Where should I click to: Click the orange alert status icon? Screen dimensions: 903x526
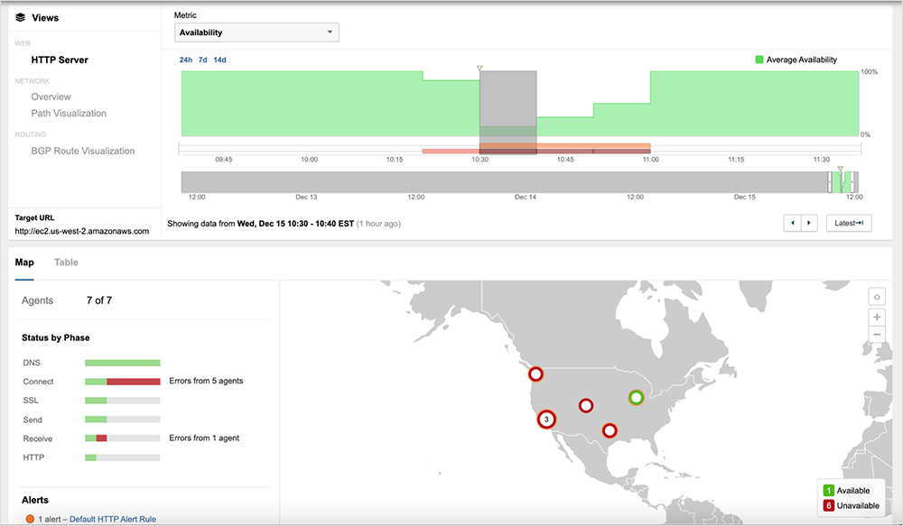[29, 519]
